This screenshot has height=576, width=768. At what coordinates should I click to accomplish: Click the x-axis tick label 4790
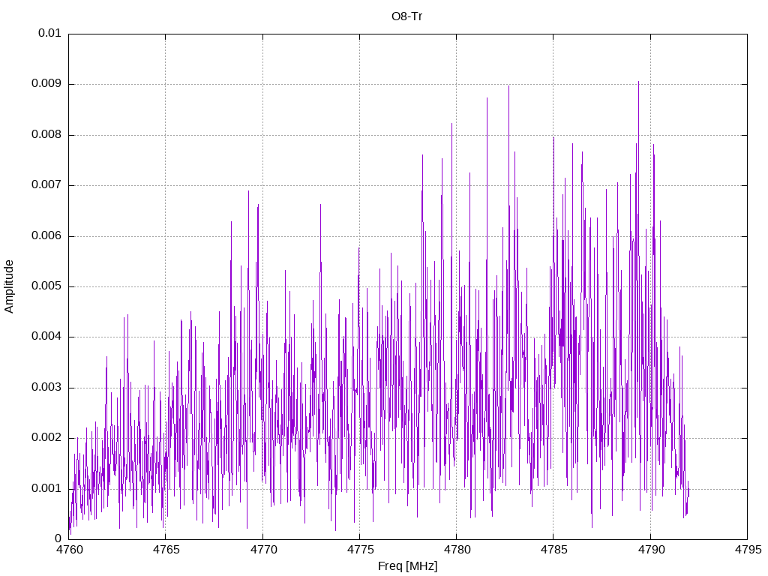click(x=651, y=550)
